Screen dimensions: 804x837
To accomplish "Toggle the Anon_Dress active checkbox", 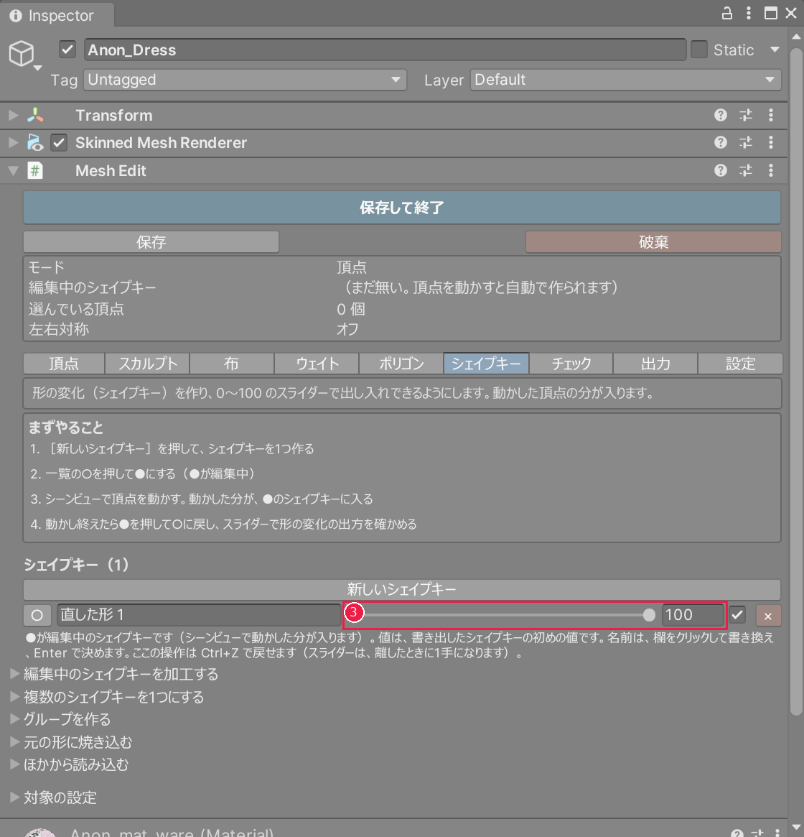I will [x=67, y=50].
